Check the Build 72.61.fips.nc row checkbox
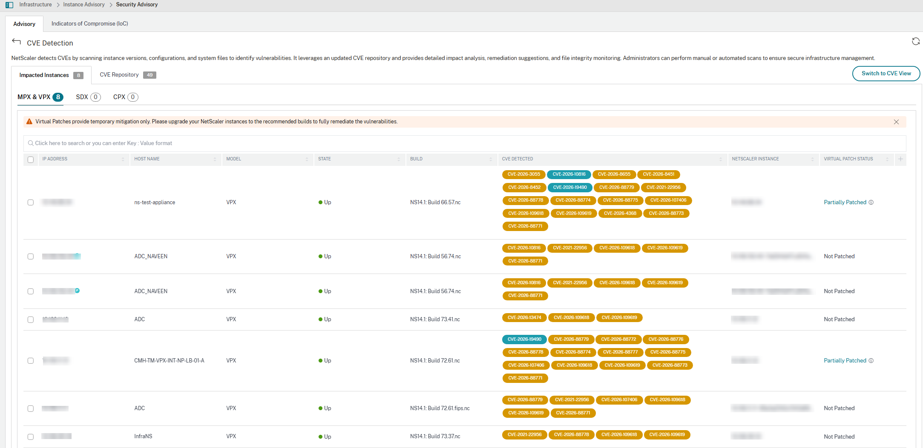 point(31,408)
